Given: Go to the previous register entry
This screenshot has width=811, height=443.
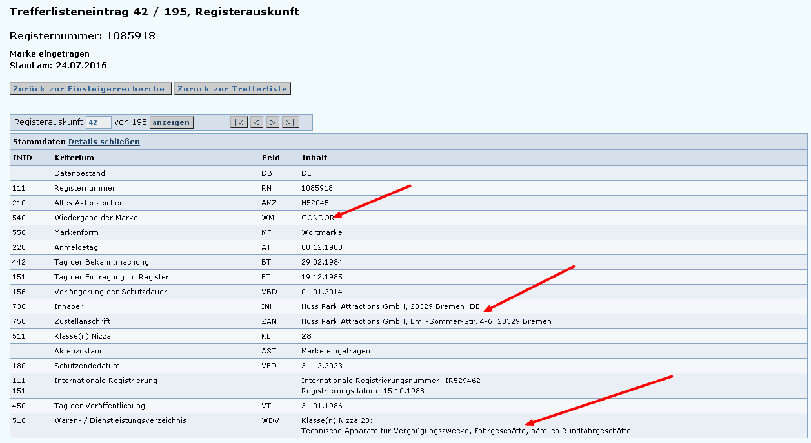Looking at the screenshot, I should (x=257, y=122).
